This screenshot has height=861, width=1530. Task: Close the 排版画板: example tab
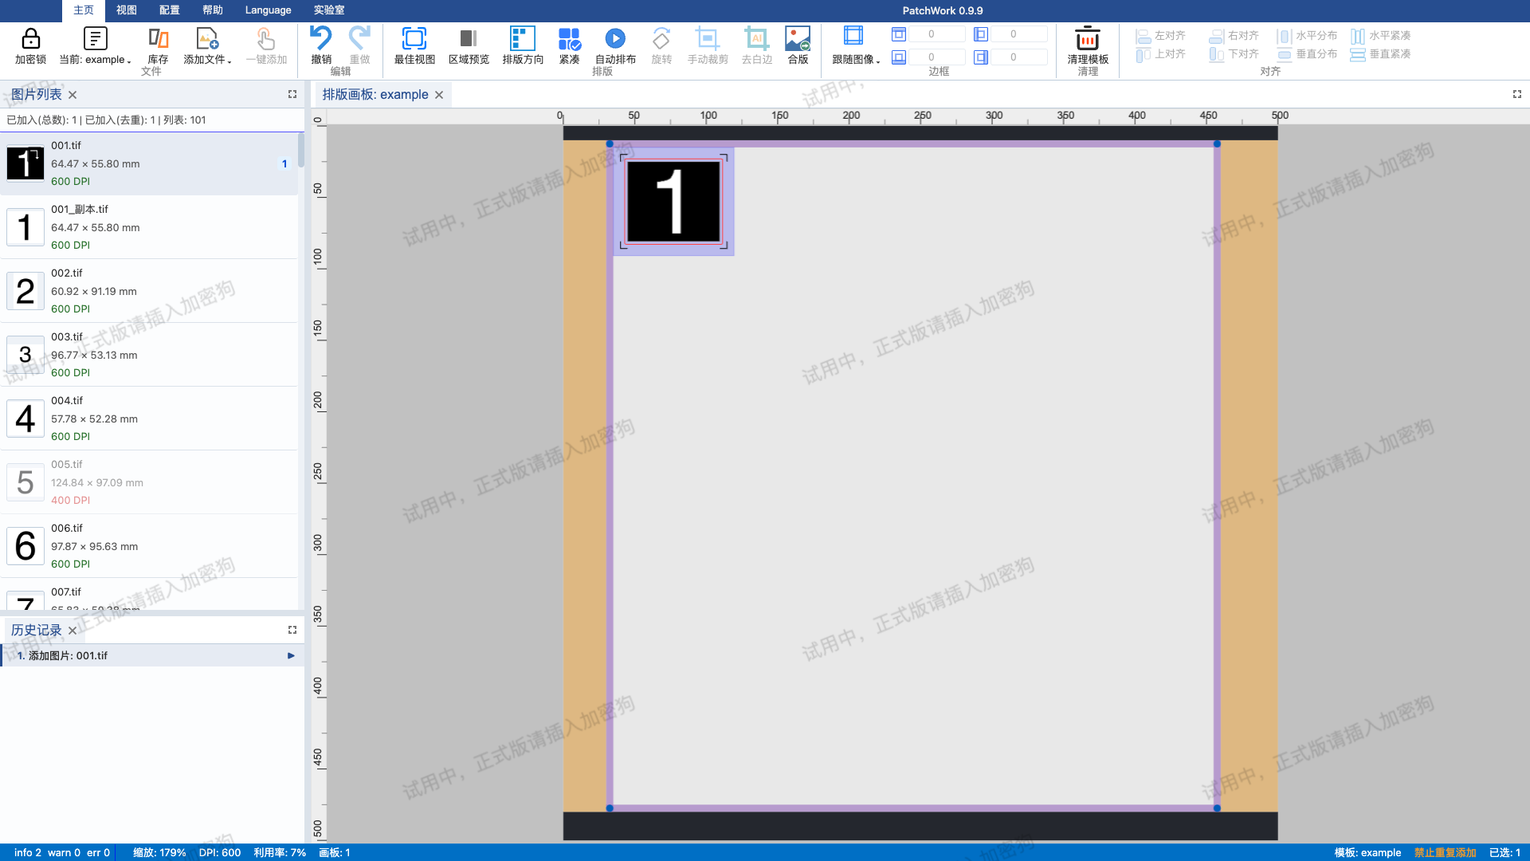tap(439, 95)
